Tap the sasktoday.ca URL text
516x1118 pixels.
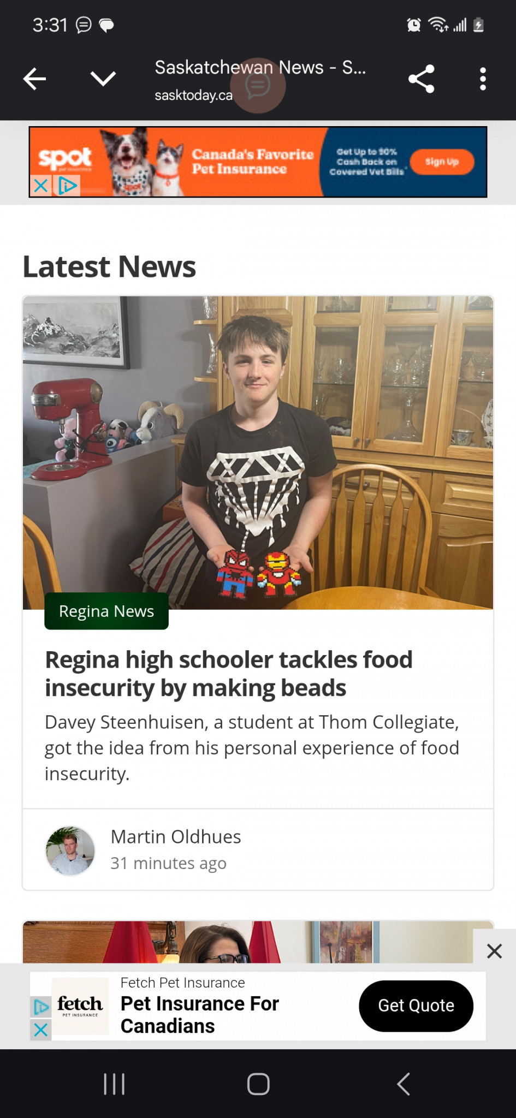(x=194, y=95)
